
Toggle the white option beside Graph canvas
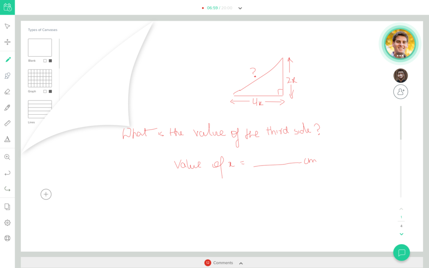click(x=45, y=90)
